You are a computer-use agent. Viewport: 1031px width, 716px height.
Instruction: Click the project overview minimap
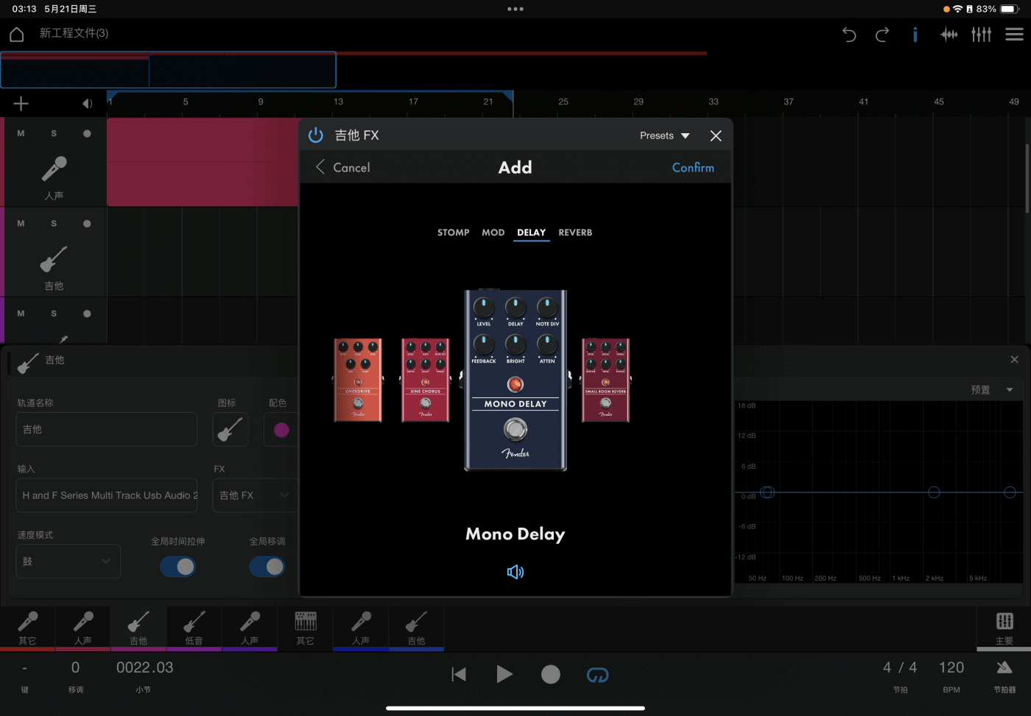(x=168, y=70)
